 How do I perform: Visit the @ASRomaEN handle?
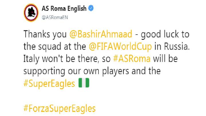(x=55, y=17)
